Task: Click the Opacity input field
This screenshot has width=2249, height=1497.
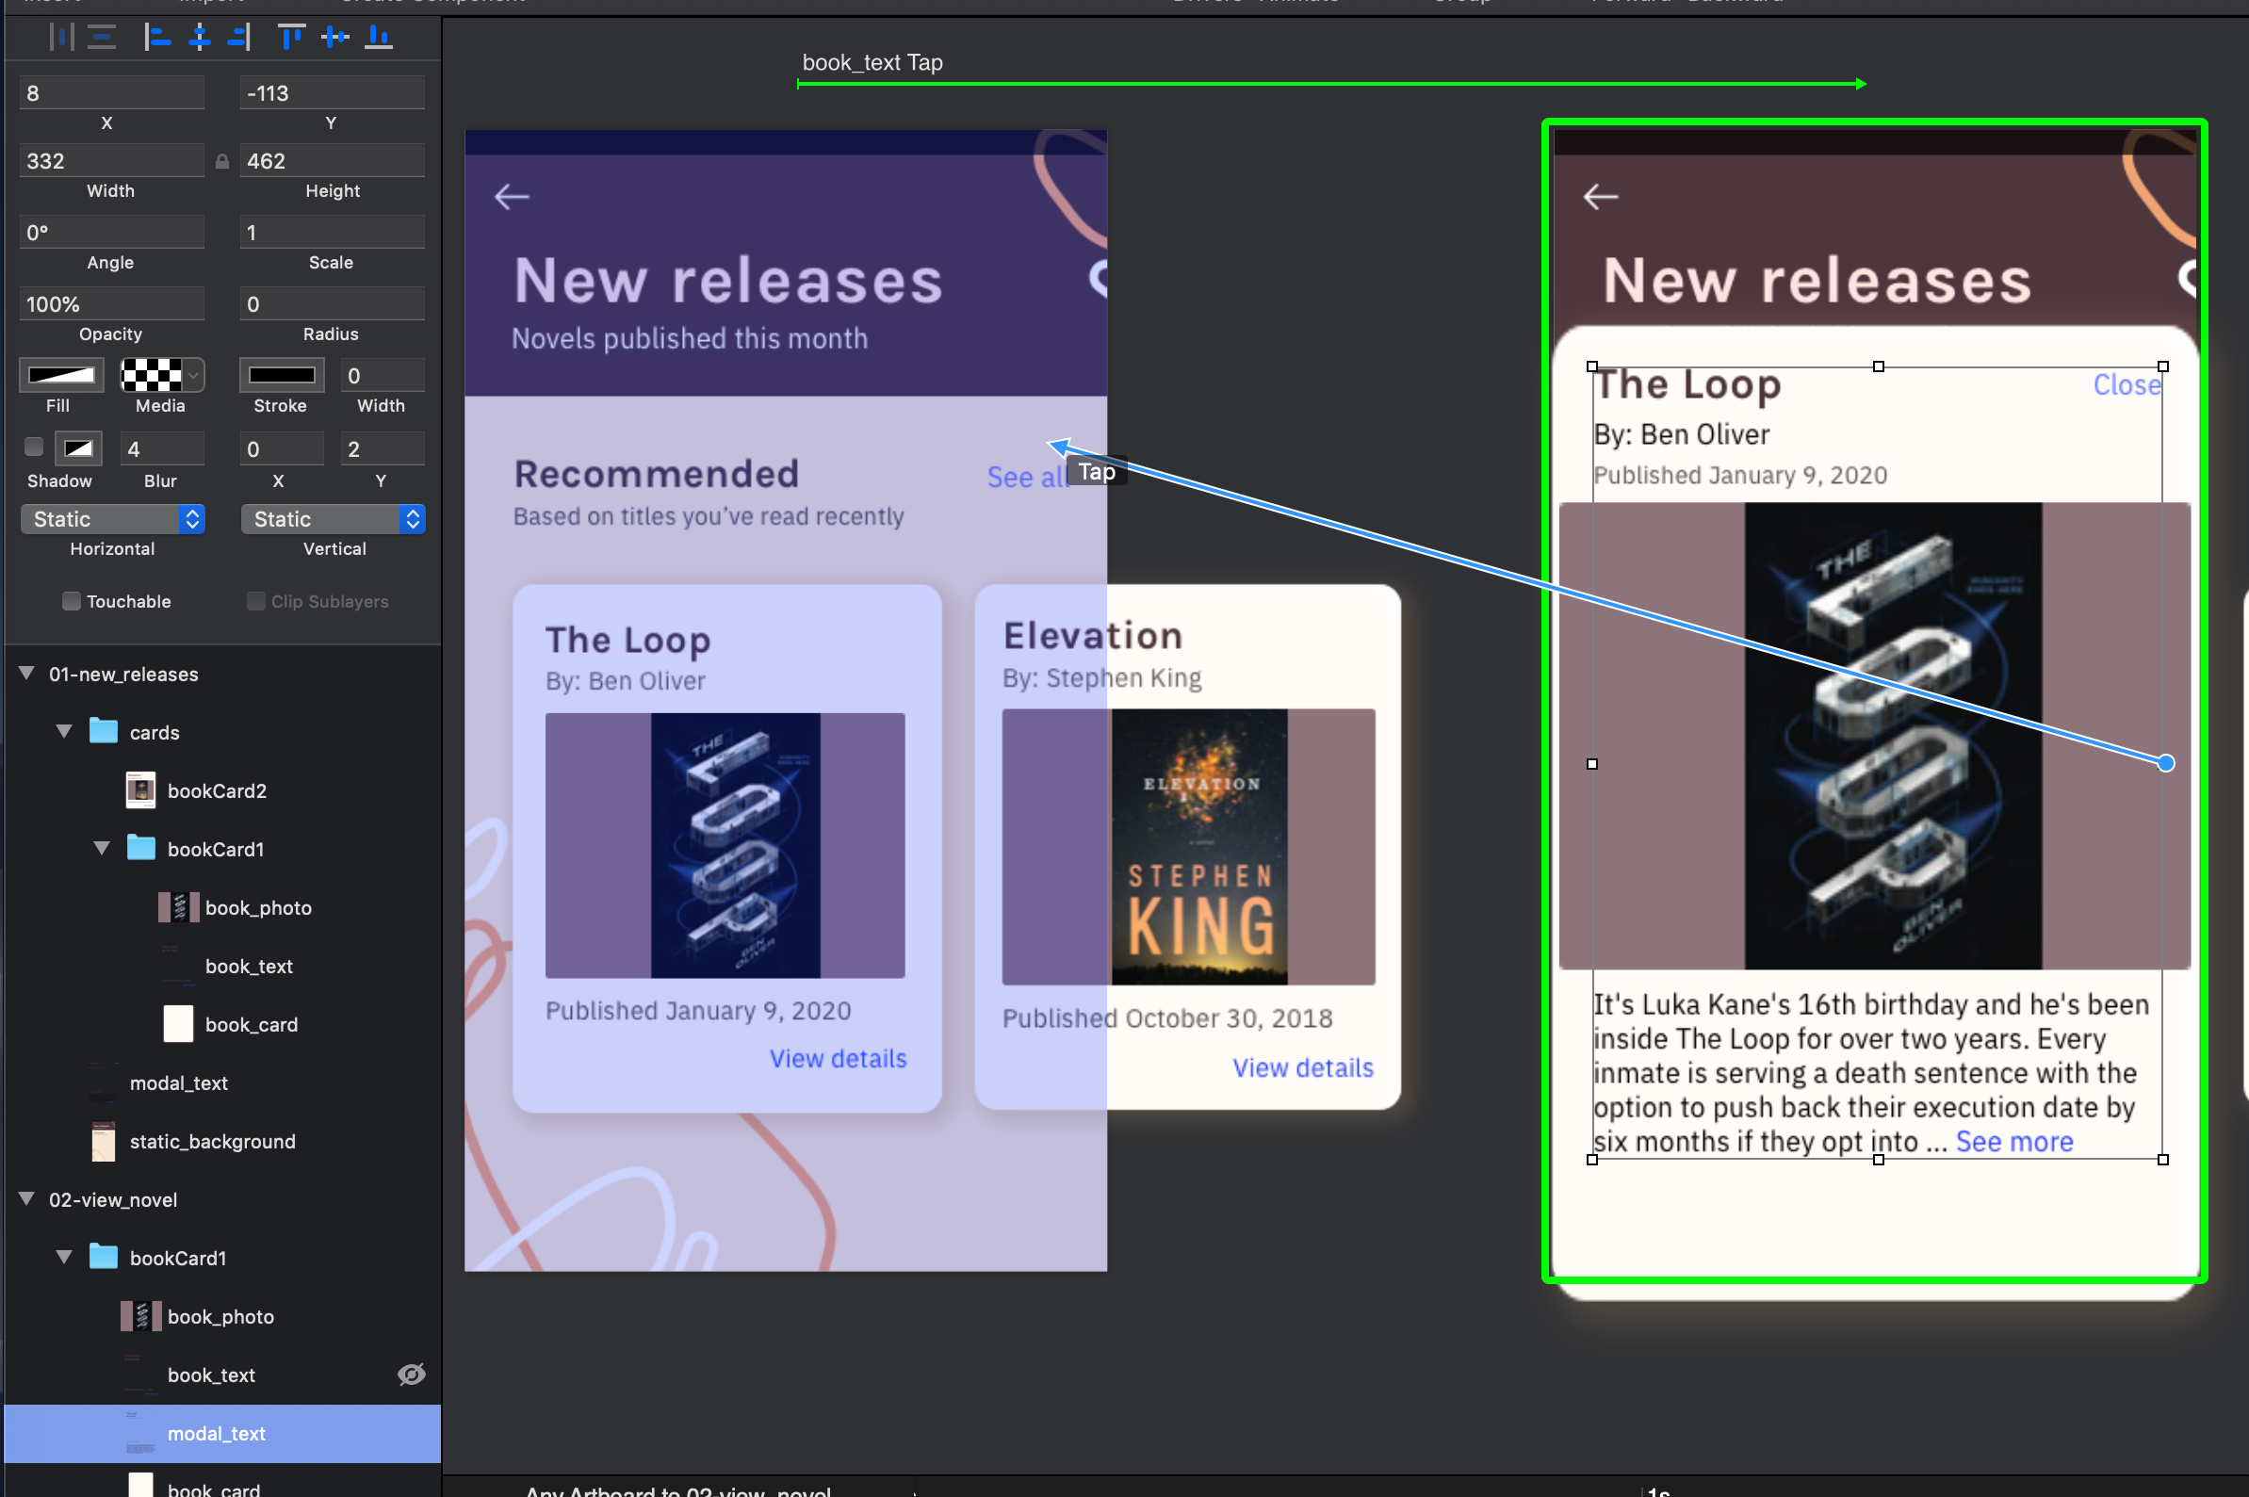Action: click(111, 303)
